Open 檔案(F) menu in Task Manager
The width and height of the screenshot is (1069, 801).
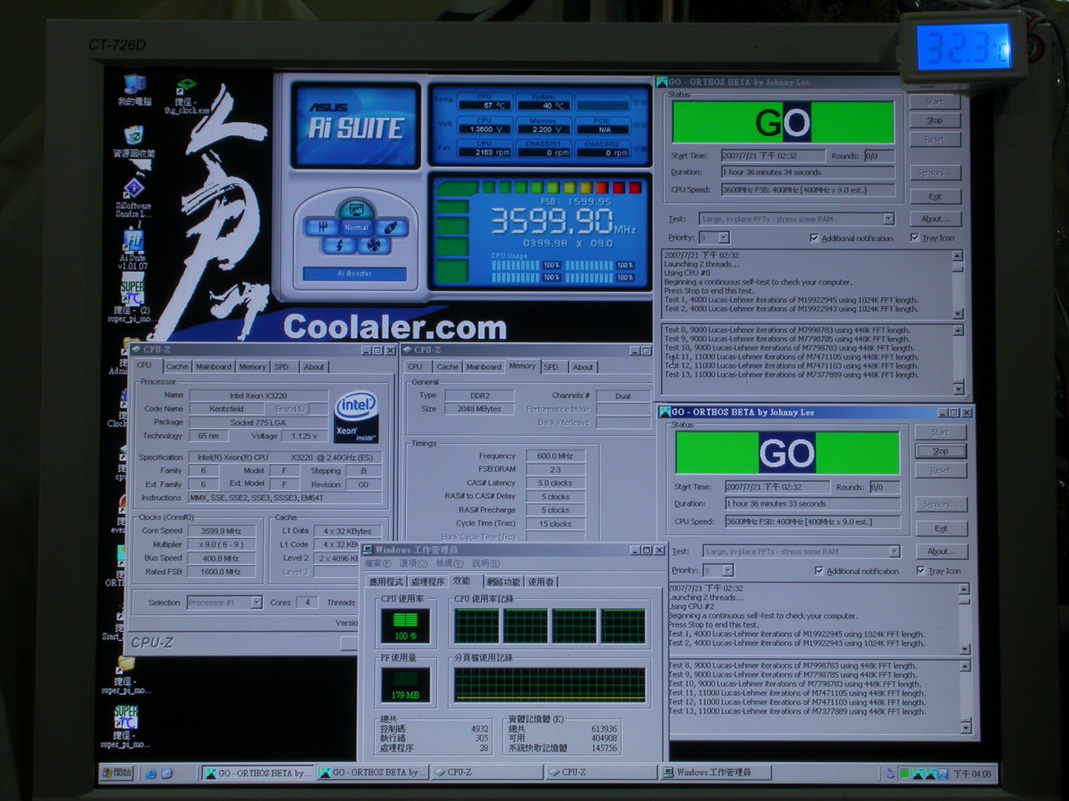(x=379, y=564)
